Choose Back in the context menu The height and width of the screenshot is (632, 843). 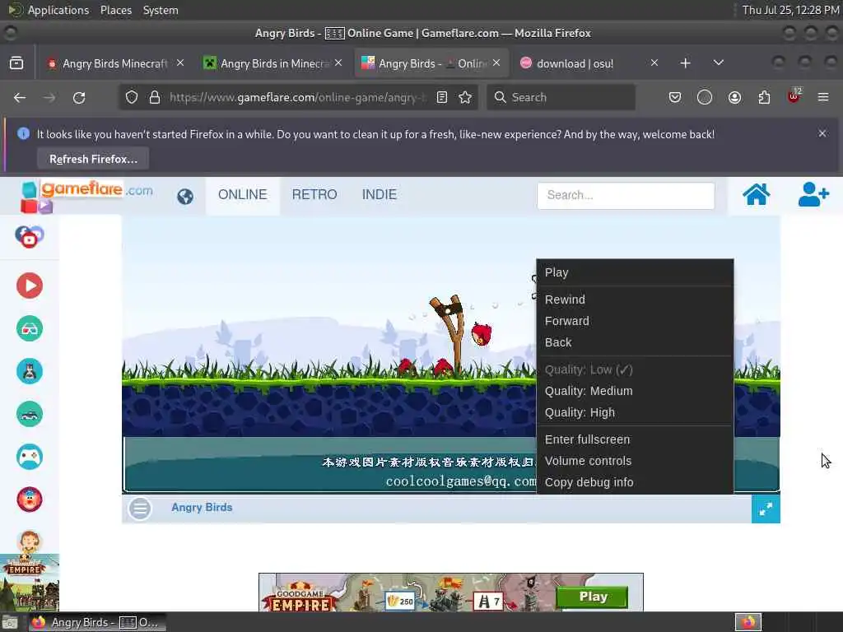tap(635, 342)
